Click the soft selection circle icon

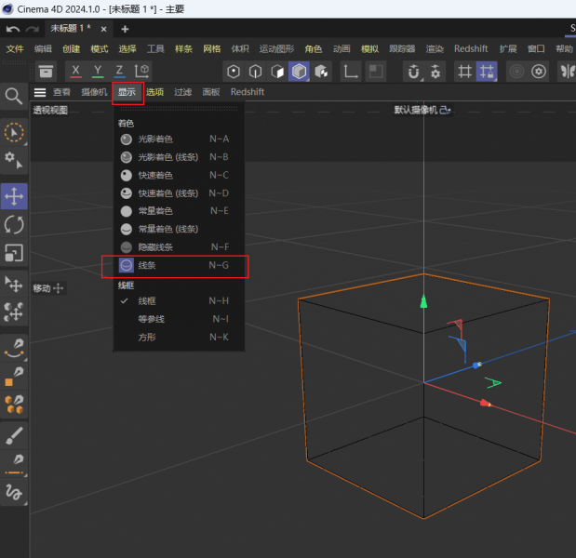(x=516, y=72)
